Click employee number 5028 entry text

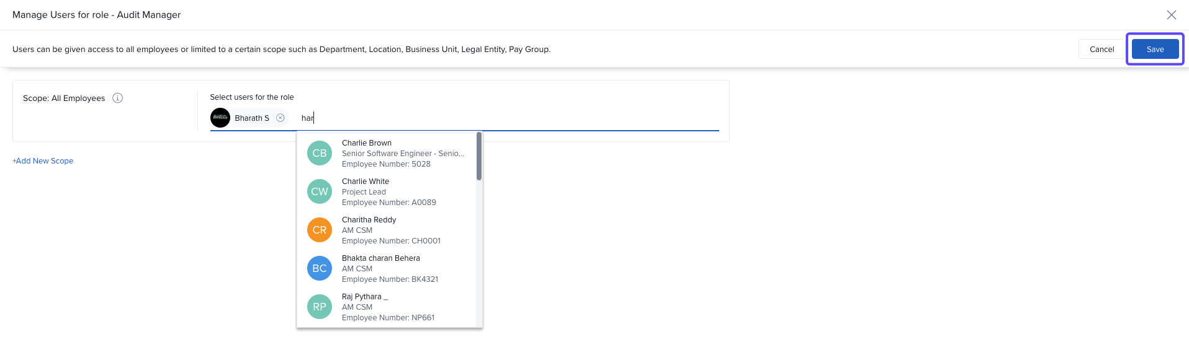pyautogui.click(x=386, y=164)
